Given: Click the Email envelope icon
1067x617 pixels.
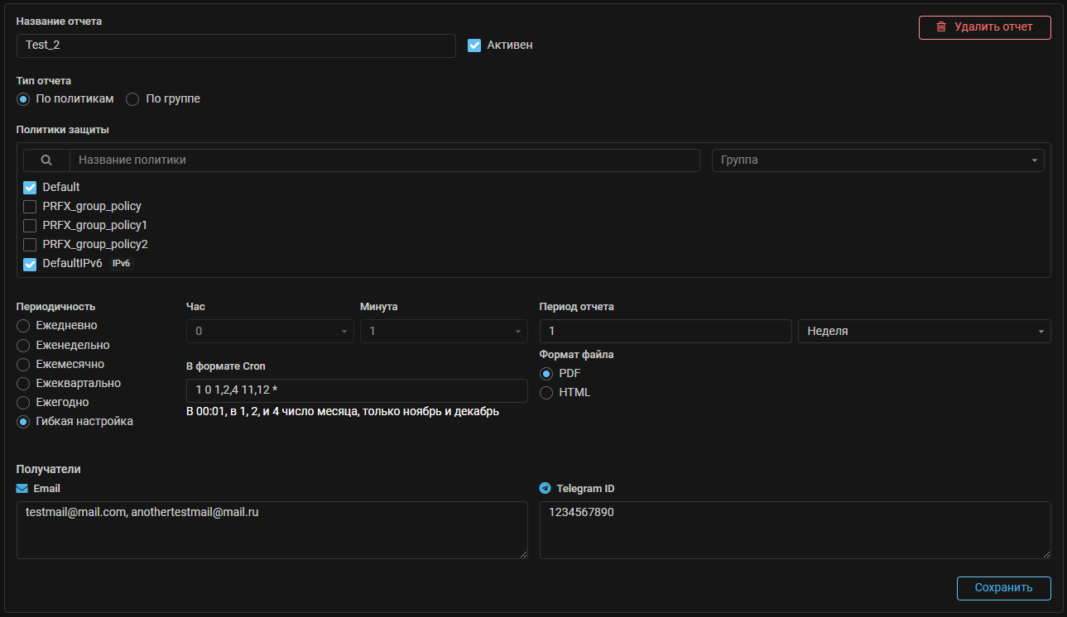Looking at the screenshot, I should point(22,489).
